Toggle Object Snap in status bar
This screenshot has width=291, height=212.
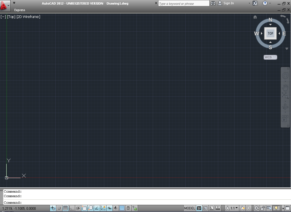point(84,208)
